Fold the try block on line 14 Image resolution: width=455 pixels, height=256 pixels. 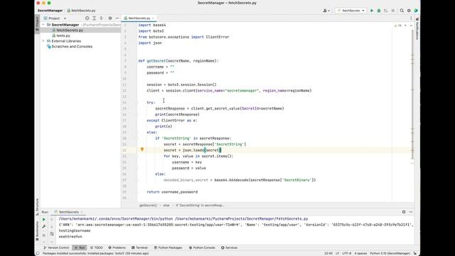[x=137, y=102]
